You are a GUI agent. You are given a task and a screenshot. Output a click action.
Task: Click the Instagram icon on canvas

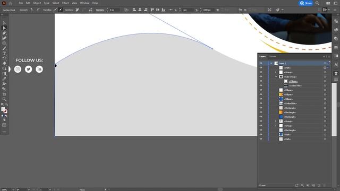[18, 70]
